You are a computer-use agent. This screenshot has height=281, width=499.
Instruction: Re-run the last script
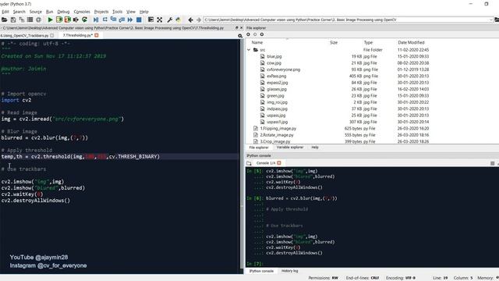pos(84,20)
